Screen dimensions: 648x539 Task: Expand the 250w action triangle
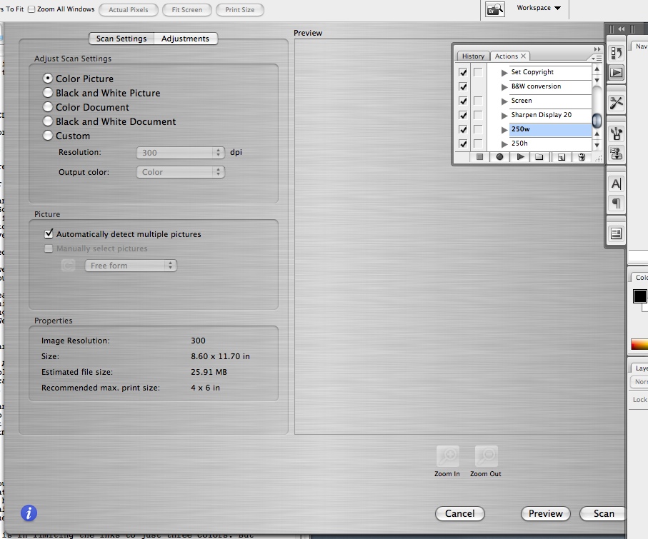click(505, 130)
